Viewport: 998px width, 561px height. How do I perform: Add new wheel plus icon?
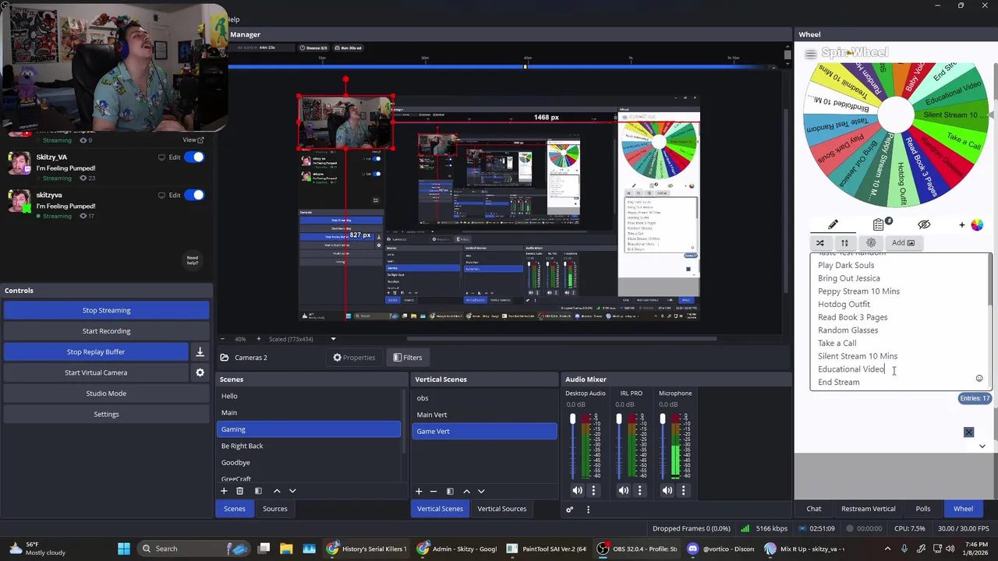click(961, 224)
